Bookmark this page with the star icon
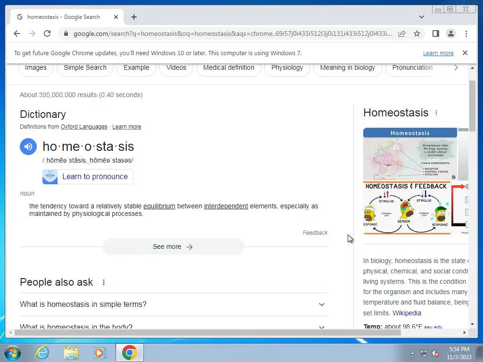 (x=417, y=33)
